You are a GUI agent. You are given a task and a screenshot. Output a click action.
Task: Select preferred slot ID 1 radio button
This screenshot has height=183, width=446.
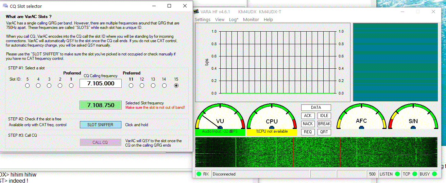[71, 86]
